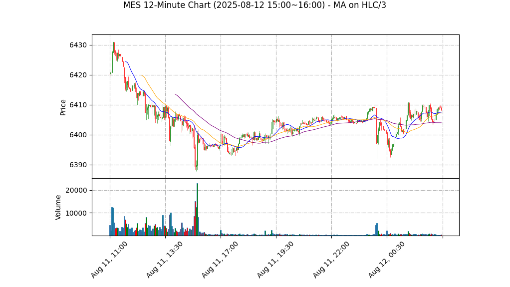Click the 6410 price tick label
The width and height of the screenshot is (510, 287).
point(78,105)
